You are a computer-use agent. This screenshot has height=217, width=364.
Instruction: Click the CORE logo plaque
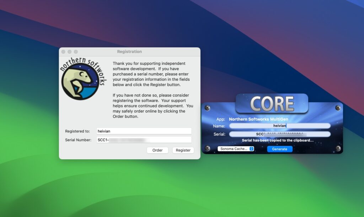[x=272, y=103]
